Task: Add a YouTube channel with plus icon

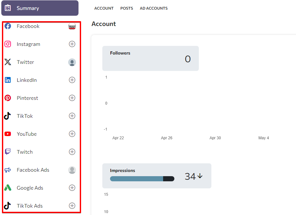Action: pos(72,134)
